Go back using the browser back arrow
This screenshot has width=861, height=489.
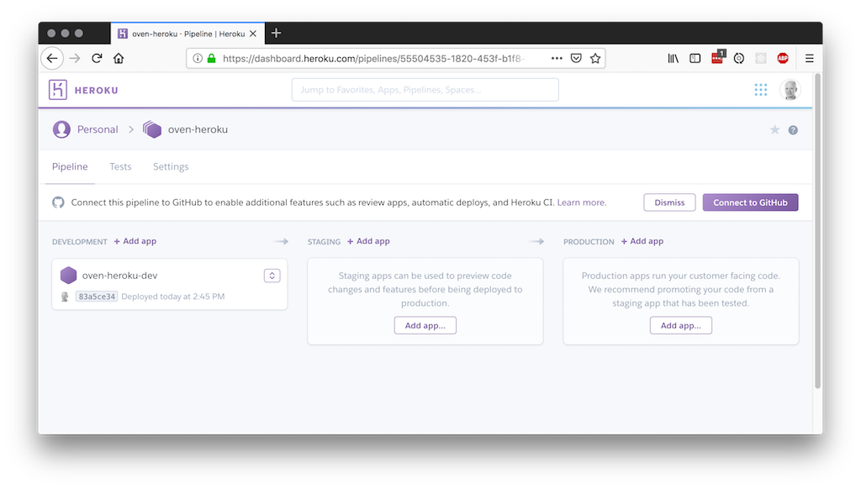tap(52, 58)
